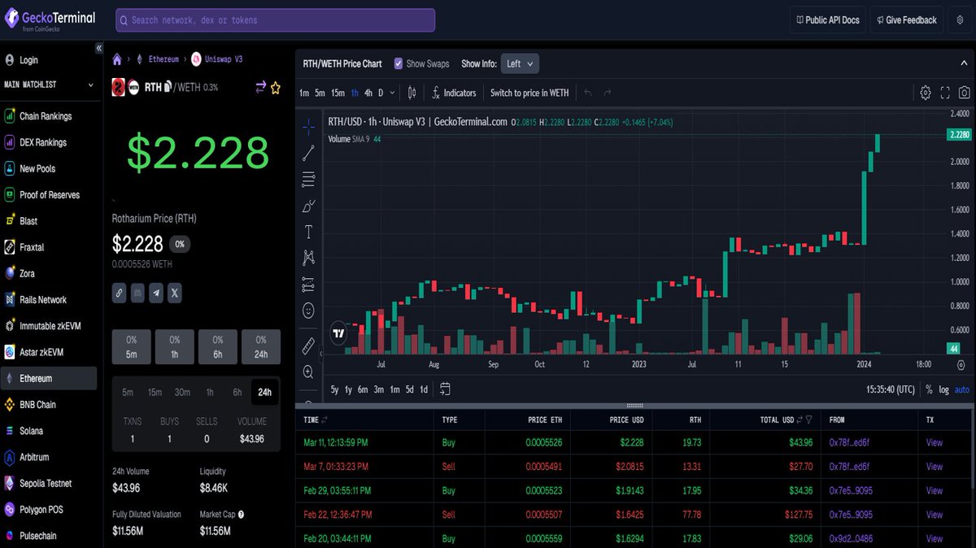976x548 pixels.
Task: Select 1m chart interval
Action: click(304, 93)
